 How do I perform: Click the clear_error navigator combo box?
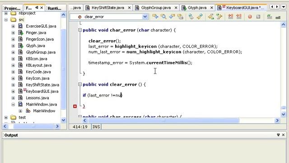[109, 17]
